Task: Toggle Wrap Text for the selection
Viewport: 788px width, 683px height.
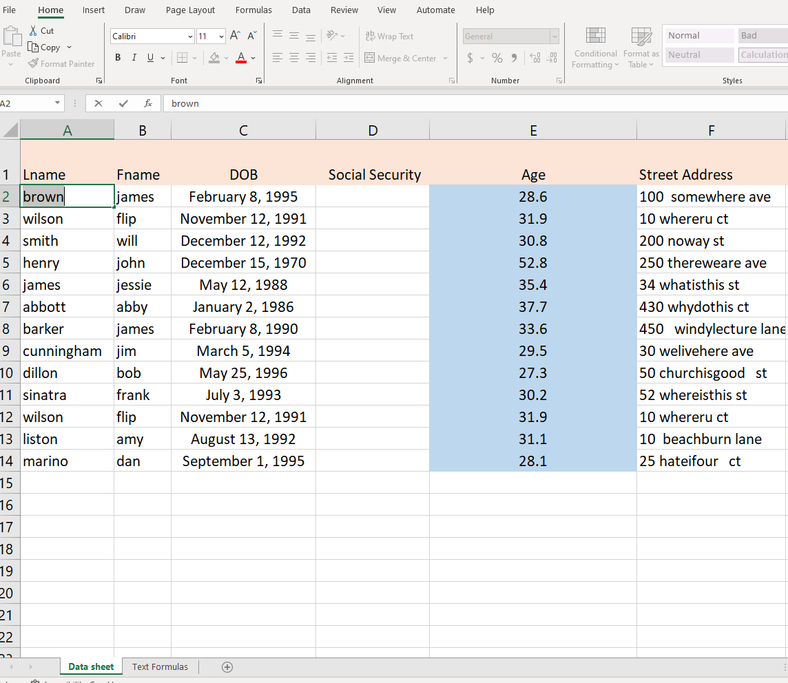Action: click(x=391, y=36)
